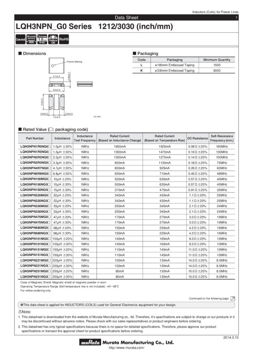Click the general electronics applicability notice bar

click(x=126, y=305)
